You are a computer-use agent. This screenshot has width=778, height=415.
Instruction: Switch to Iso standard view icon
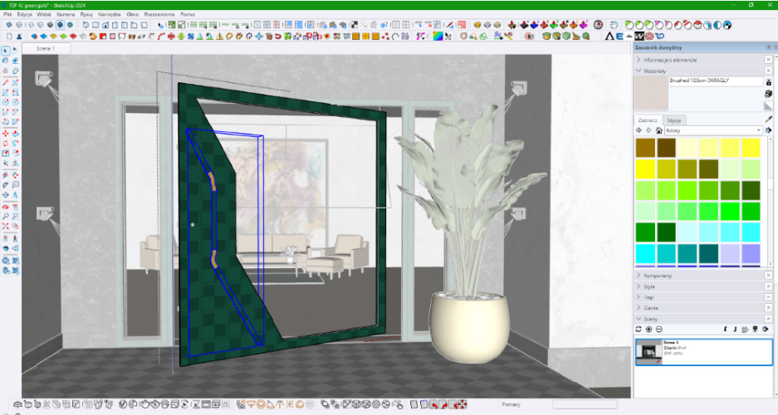(86, 25)
